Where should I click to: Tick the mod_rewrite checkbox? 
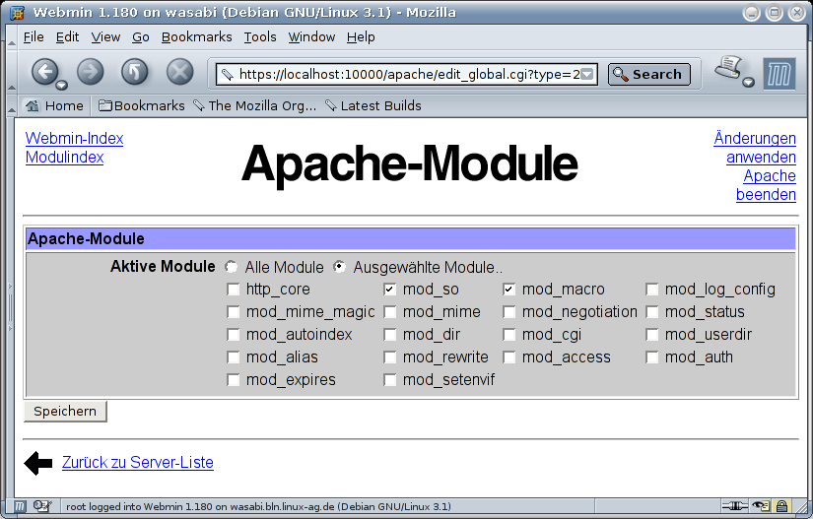(x=390, y=357)
